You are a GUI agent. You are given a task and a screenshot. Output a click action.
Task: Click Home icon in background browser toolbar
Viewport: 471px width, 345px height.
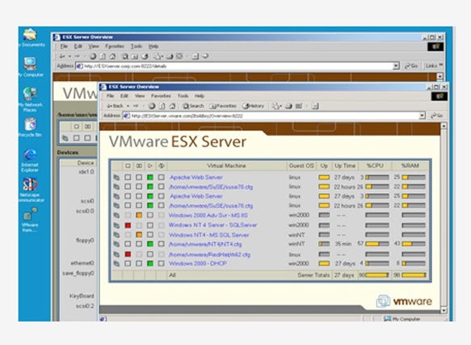112,57
